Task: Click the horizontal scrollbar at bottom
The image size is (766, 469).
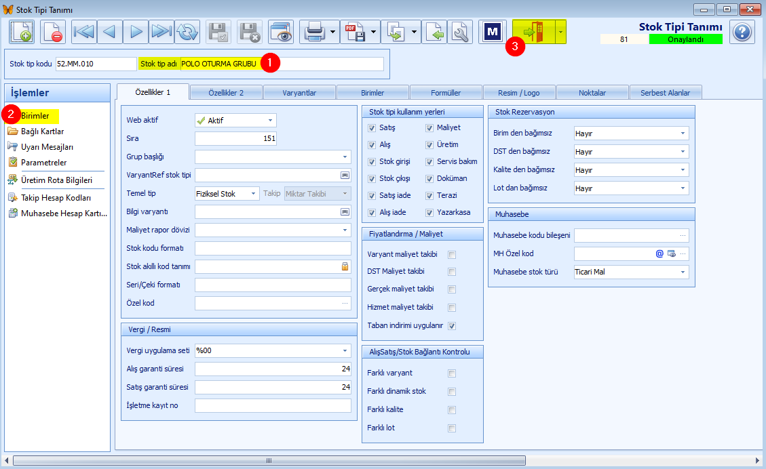Action: coord(269,460)
